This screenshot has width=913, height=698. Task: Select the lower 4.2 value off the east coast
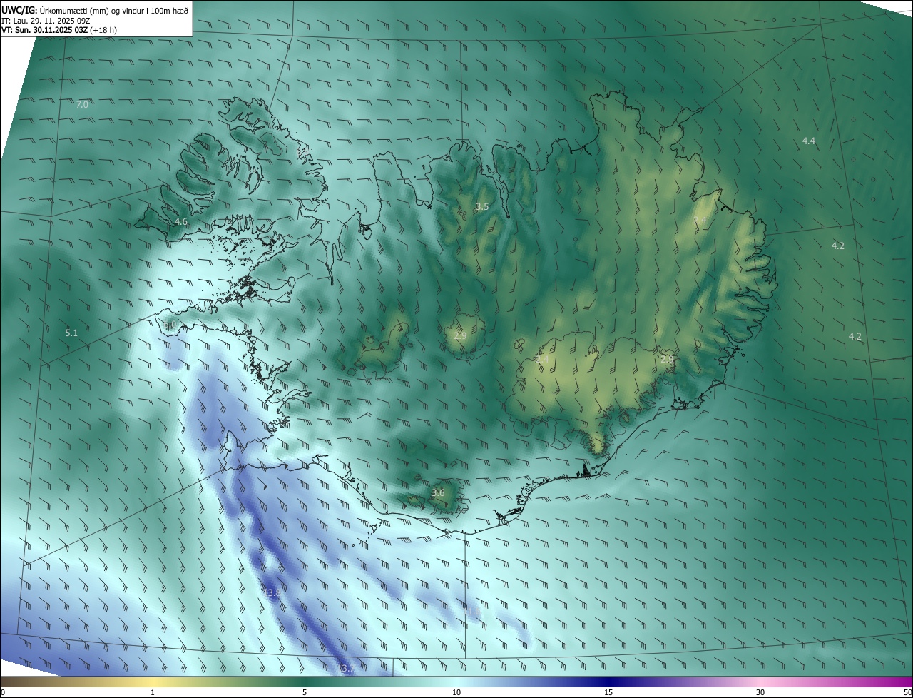pos(855,337)
